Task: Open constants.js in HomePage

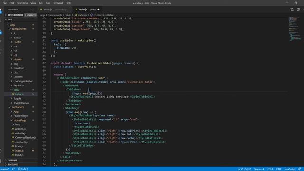Action: pyautogui.click(x=22, y=142)
